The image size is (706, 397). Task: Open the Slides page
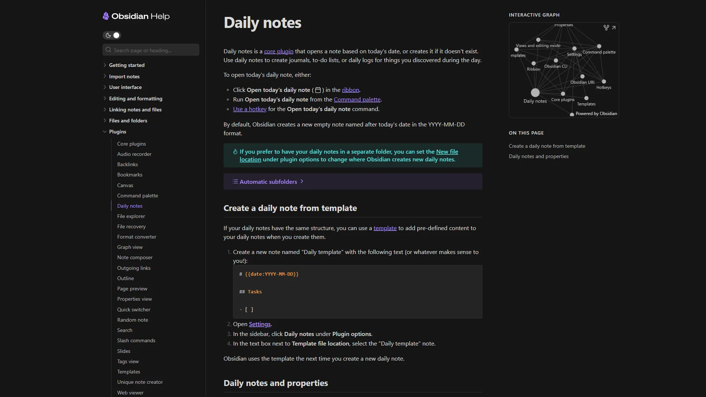(x=124, y=351)
